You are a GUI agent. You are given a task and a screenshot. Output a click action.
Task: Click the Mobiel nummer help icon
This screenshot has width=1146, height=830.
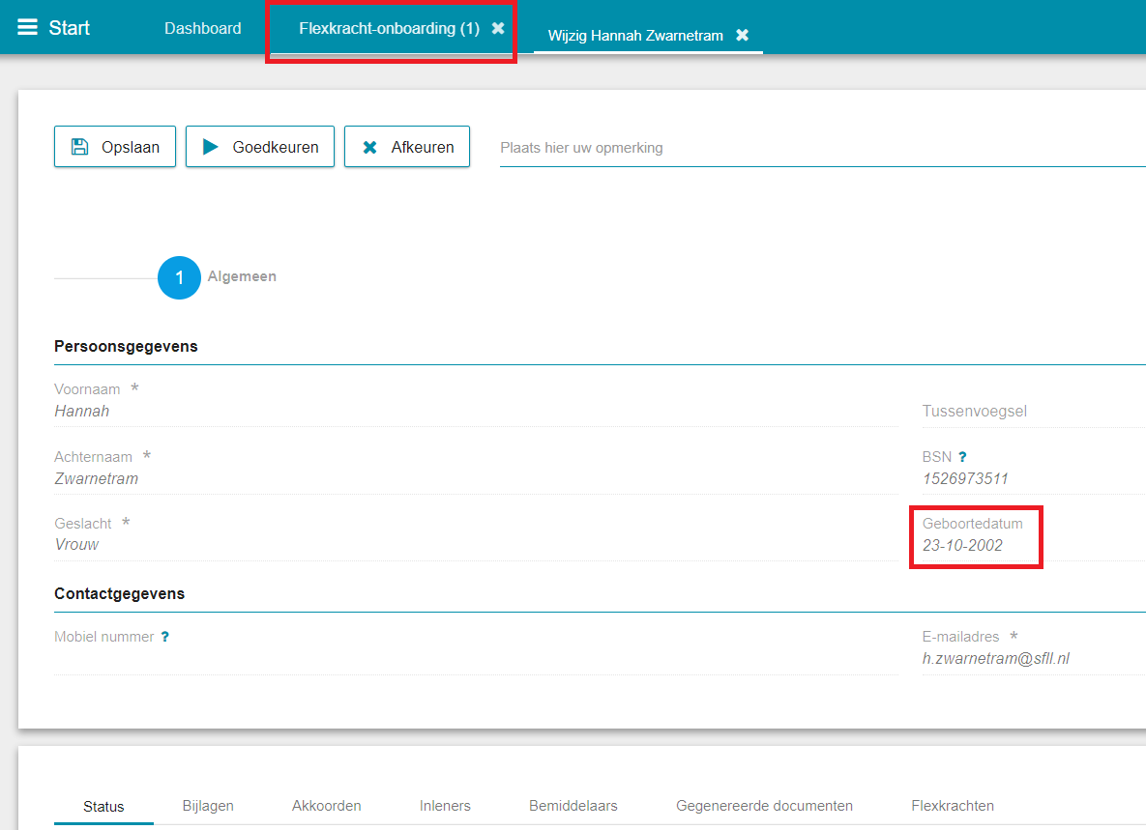click(165, 637)
